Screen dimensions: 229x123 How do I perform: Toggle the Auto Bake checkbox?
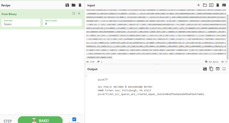click(x=74, y=119)
